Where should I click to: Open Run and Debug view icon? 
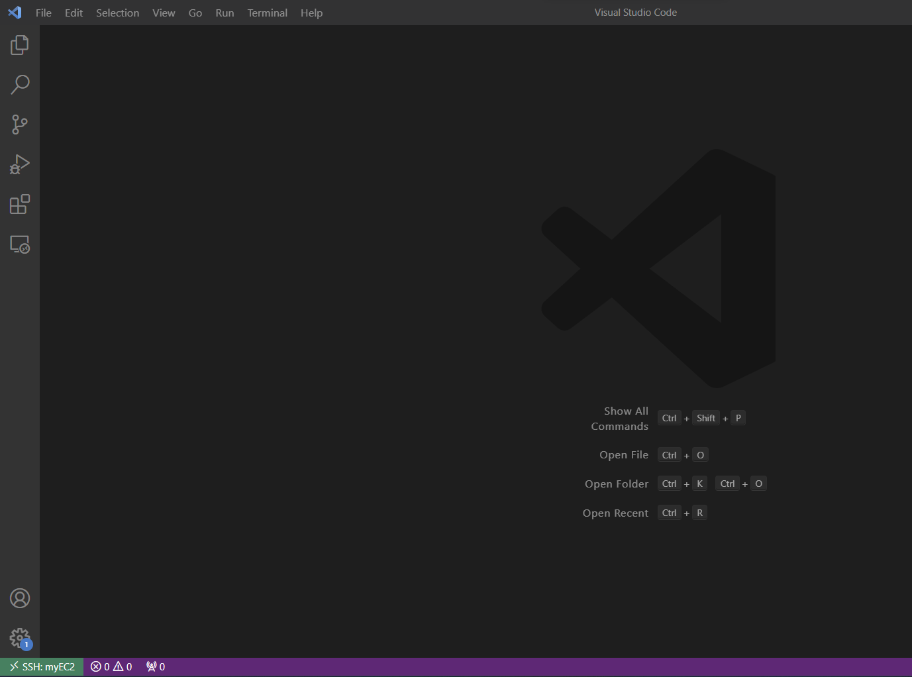(20, 164)
